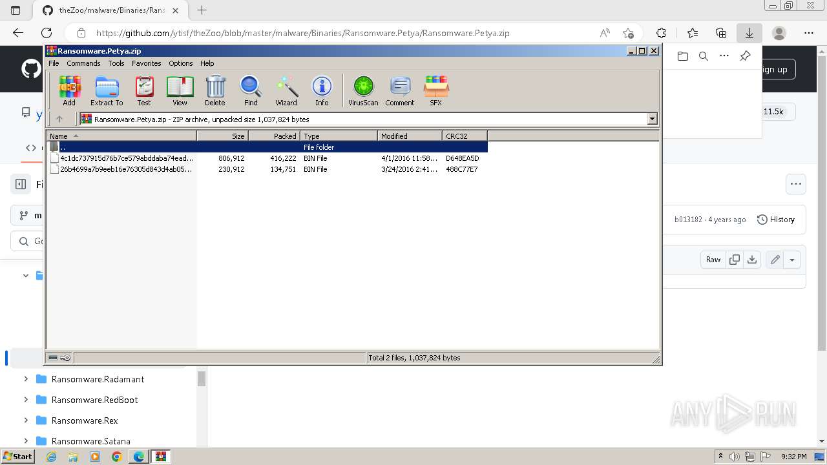
Task: Open Chrome from the taskbar
Action: click(x=117, y=457)
